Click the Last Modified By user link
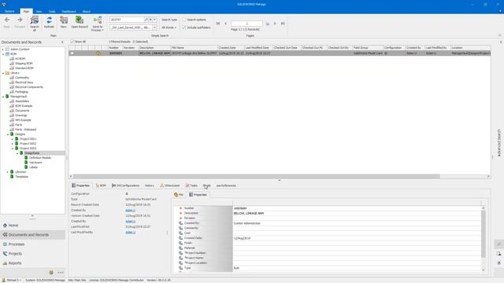Screen dimensions: 504x283 click(x=130, y=233)
